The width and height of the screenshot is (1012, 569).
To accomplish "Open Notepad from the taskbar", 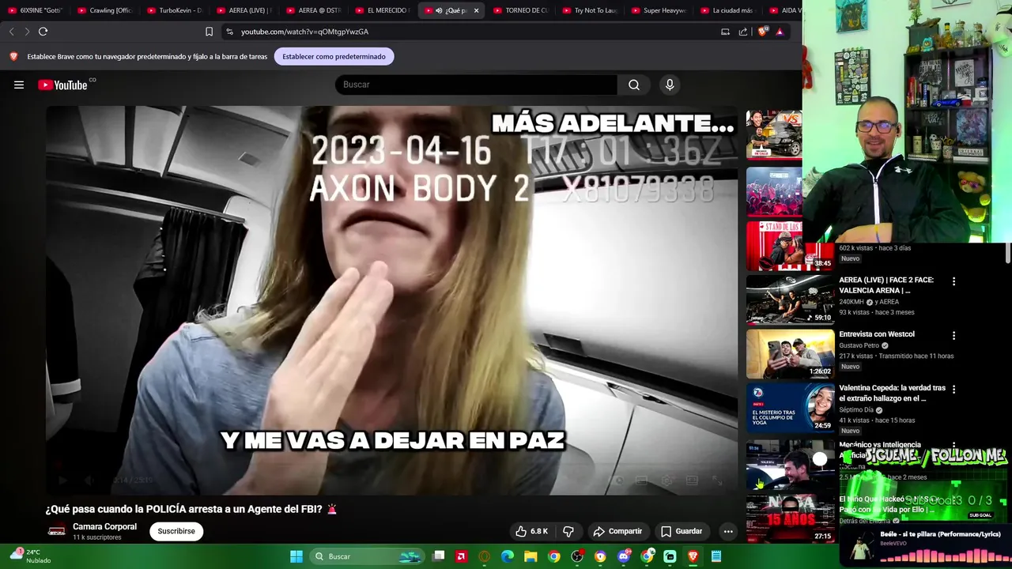I will 716,556.
